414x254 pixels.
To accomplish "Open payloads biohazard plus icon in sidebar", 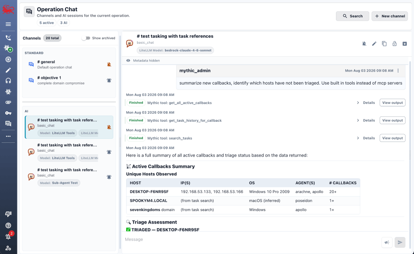I will click(8, 48).
